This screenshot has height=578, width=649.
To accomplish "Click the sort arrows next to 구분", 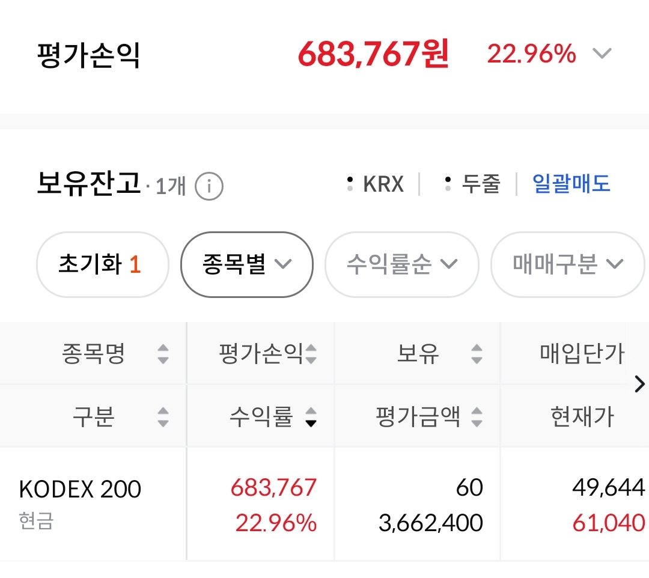I will tap(163, 416).
